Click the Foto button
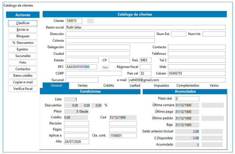Image resolution: width=235 pixels, height=154 pixels. pos(23,62)
